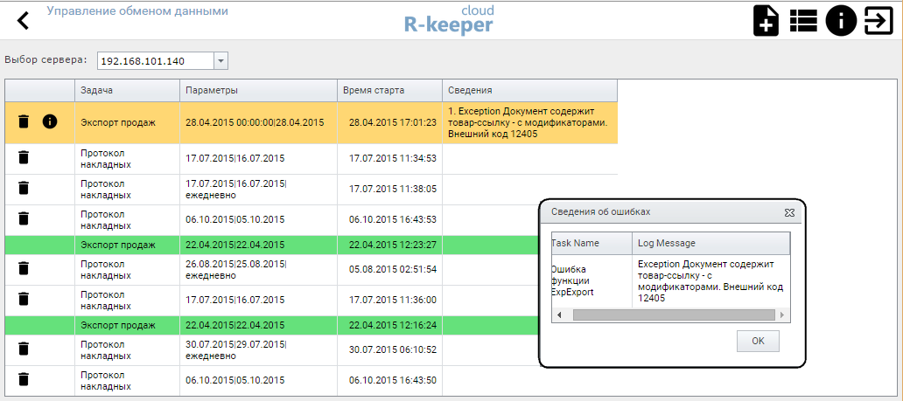This screenshot has width=903, height=401.
Task: Delete task started 30.07.2015 06:10:52
Action: [x=24, y=349]
